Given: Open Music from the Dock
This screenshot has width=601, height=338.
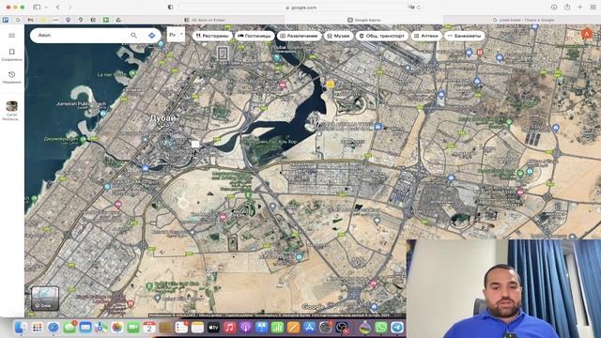Looking at the screenshot, I should pyautogui.click(x=229, y=328).
